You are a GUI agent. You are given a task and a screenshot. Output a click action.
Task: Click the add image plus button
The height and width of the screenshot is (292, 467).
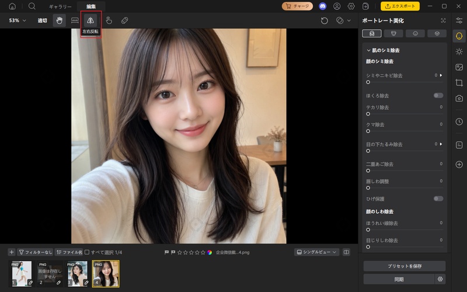pyautogui.click(x=12, y=252)
